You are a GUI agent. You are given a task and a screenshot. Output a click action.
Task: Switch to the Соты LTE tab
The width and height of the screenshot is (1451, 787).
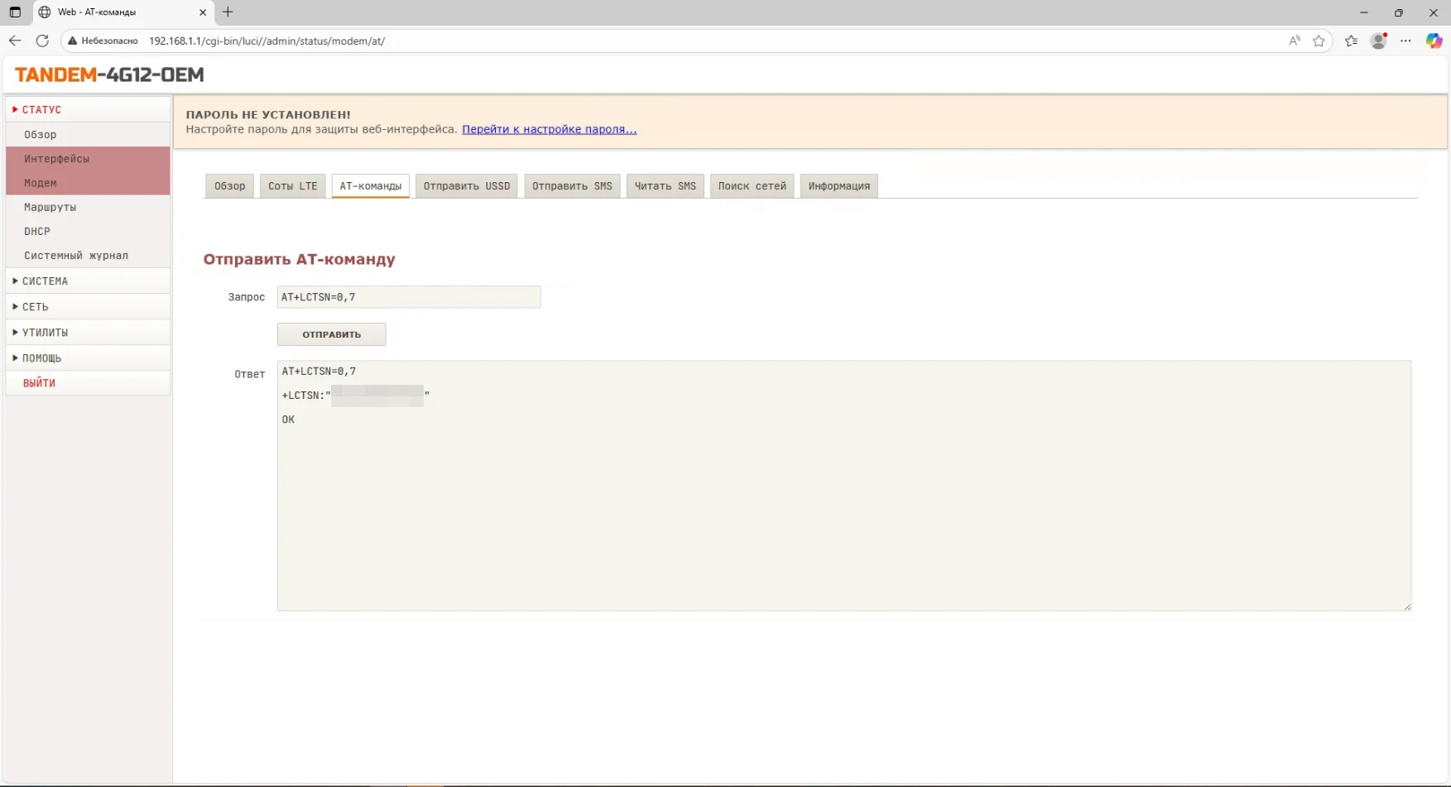coord(292,186)
